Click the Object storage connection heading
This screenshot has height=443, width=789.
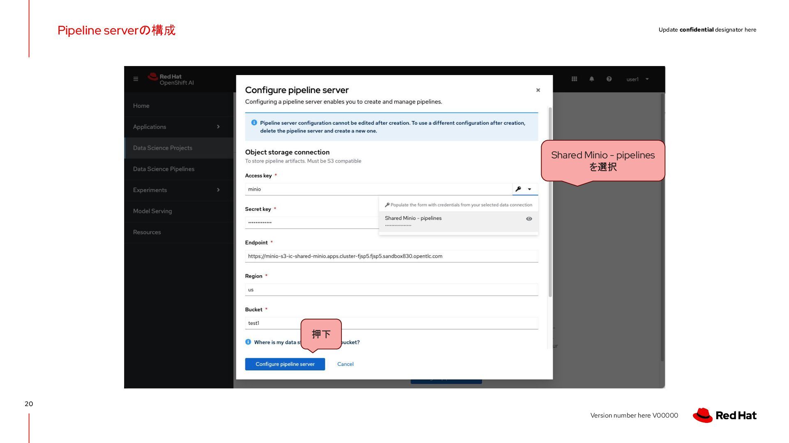click(x=287, y=152)
